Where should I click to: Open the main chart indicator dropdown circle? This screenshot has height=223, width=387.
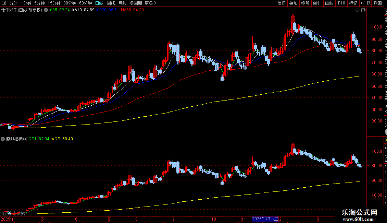[x=46, y=10]
